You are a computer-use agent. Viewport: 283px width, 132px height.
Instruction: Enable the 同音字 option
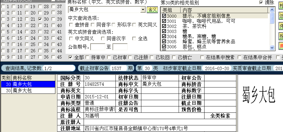(93, 25)
